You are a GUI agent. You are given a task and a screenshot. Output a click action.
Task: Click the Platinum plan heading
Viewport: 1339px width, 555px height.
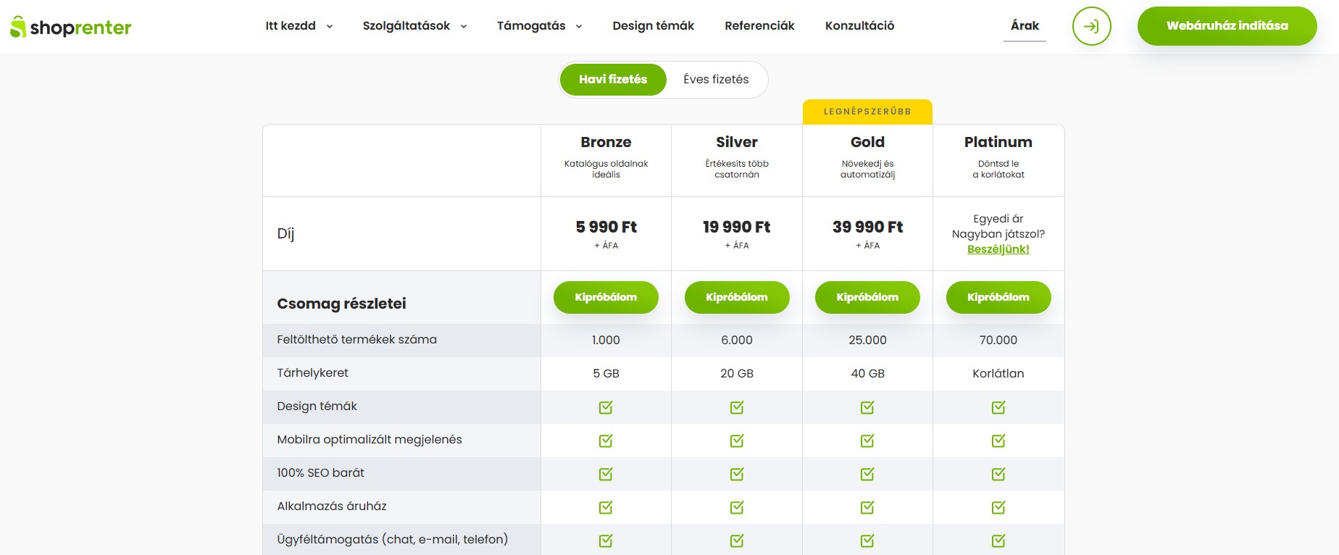[x=998, y=142]
